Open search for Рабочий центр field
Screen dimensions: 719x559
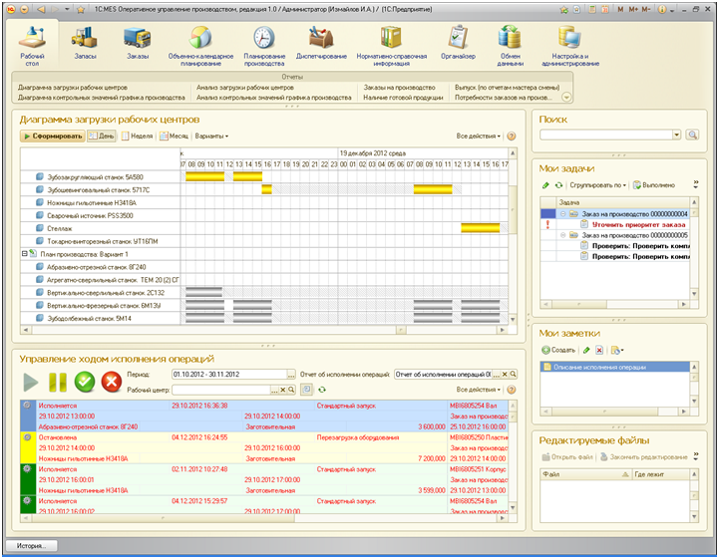[291, 390]
